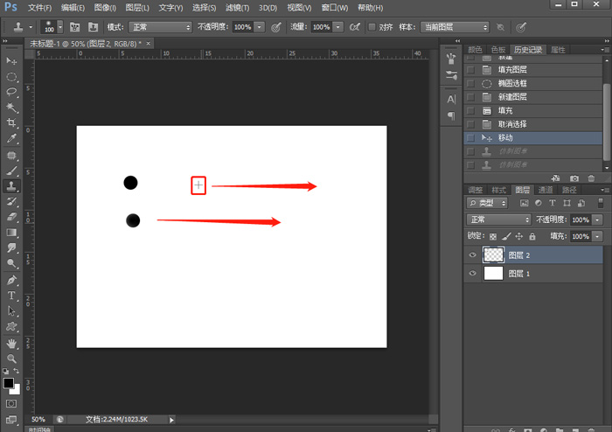This screenshot has width=612, height=432.
Task: Open the tool preset picker arrow
Action: coord(31,27)
